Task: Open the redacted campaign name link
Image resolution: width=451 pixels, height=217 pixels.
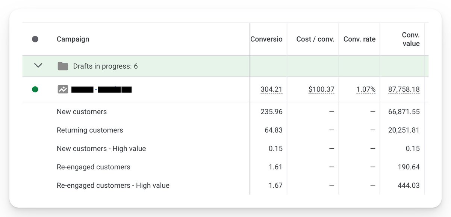Action: 101,89
